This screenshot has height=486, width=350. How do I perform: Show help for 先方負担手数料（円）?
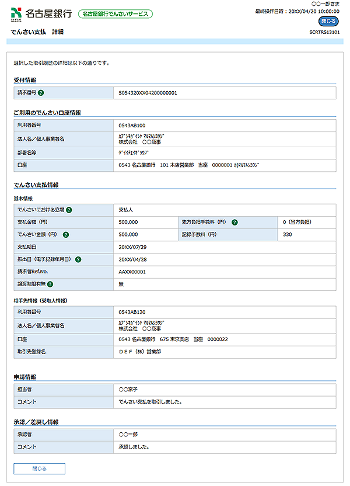coord(235,222)
